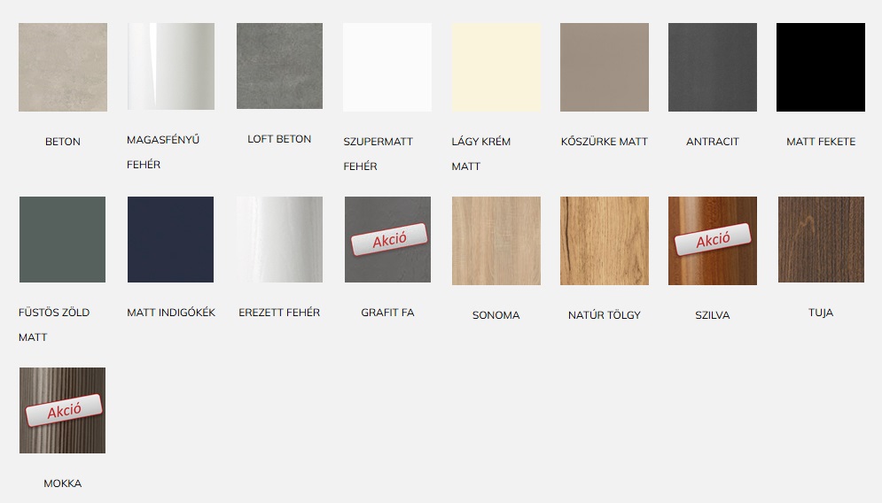Select the Kőszürke Matt swatch
882x503 pixels.
pos(605,67)
